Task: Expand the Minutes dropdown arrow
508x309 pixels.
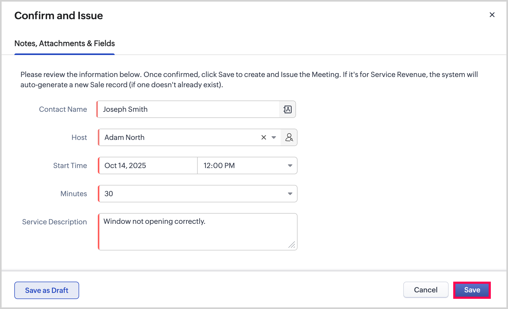Action: [290, 194]
